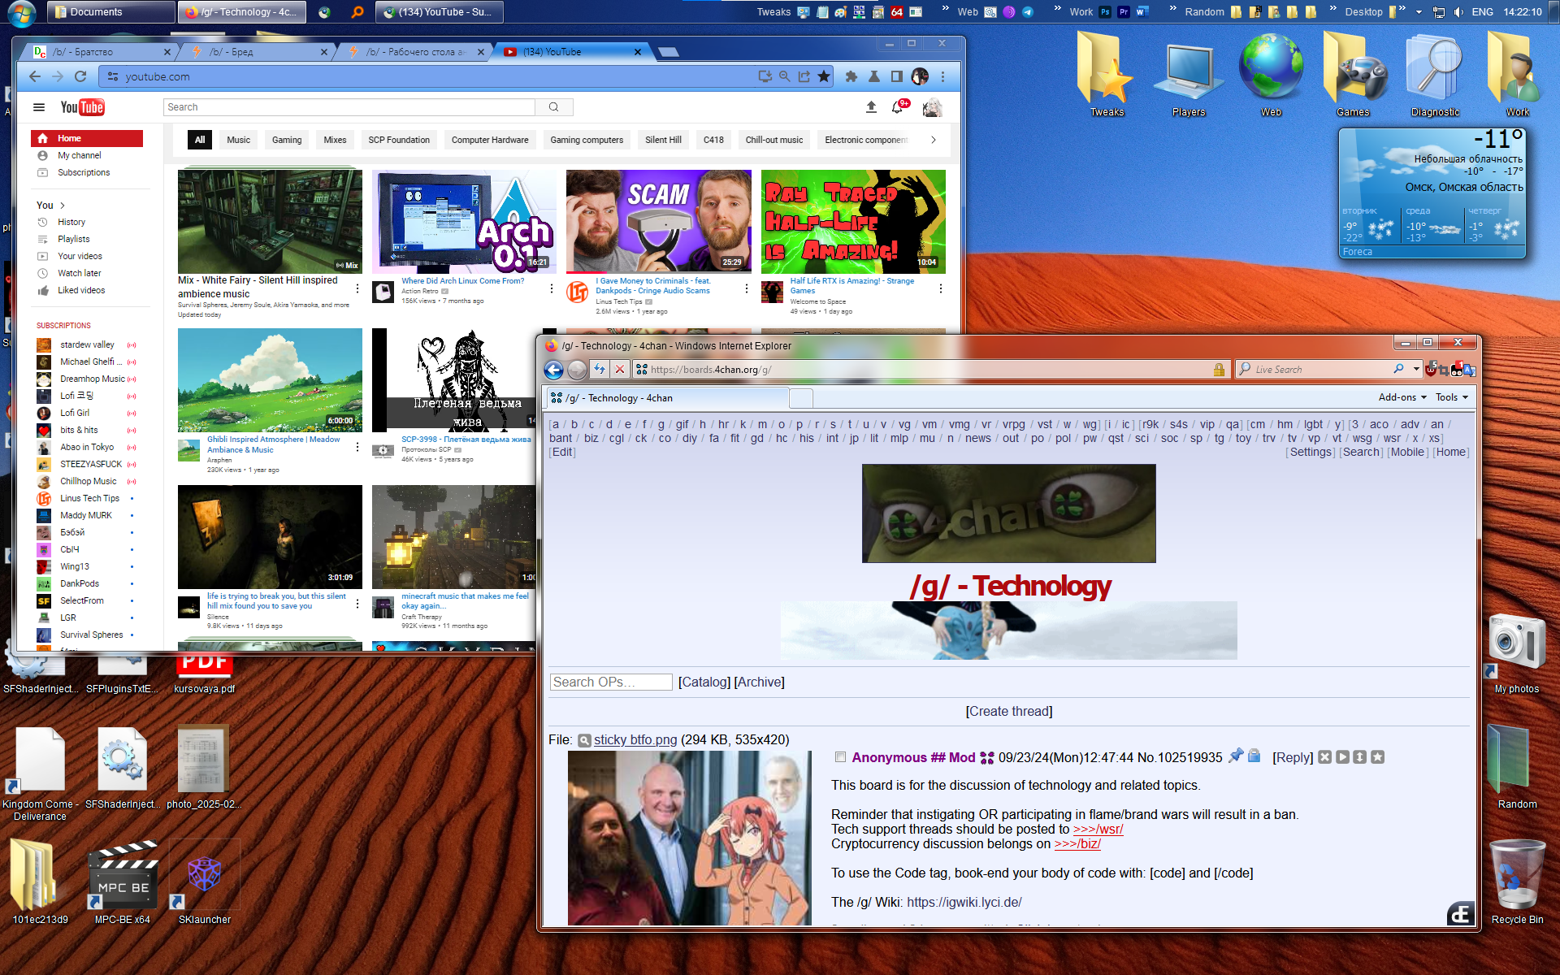Select the Gaming filter chip
Image resolution: width=1560 pixels, height=975 pixels.
click(286, 140)
